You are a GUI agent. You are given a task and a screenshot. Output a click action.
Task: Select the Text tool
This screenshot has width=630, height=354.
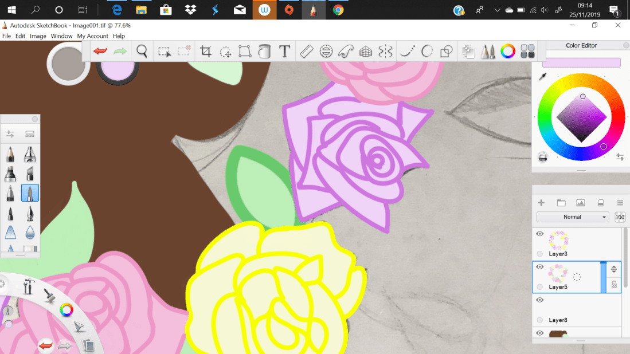tap(284, 52)
